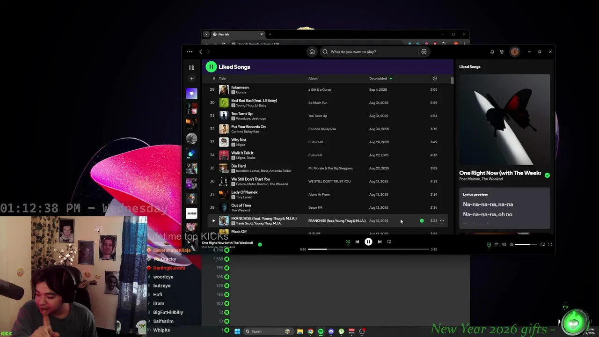Open the profile avatar menu
599x337 pixels.
coord(515,52)
